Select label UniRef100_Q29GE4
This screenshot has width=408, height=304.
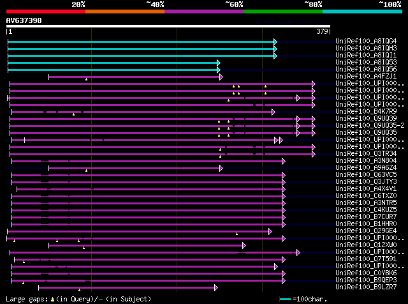366,231
